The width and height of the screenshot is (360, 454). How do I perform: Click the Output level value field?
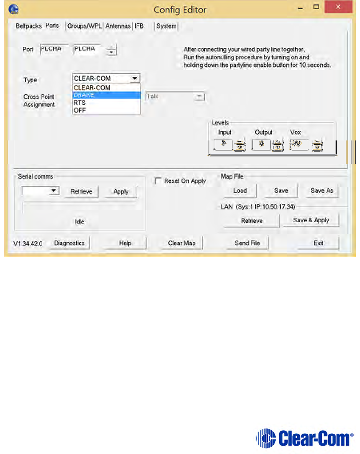tap(261, 144)
